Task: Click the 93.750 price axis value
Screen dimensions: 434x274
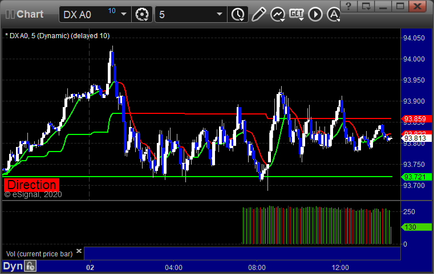Action: (x=414, y=165)
